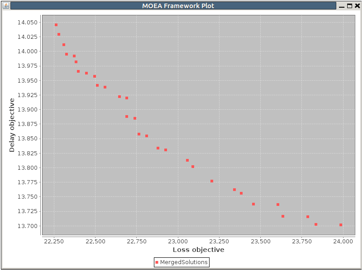Click the close icon on the title bar
363x270 pixels.
tap(357, 6)
